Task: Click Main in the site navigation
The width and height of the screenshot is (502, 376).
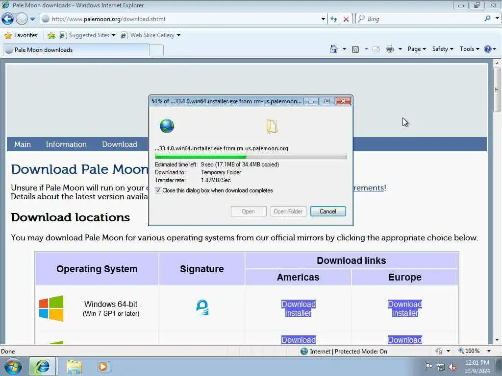Action: [x=23, y=144]
